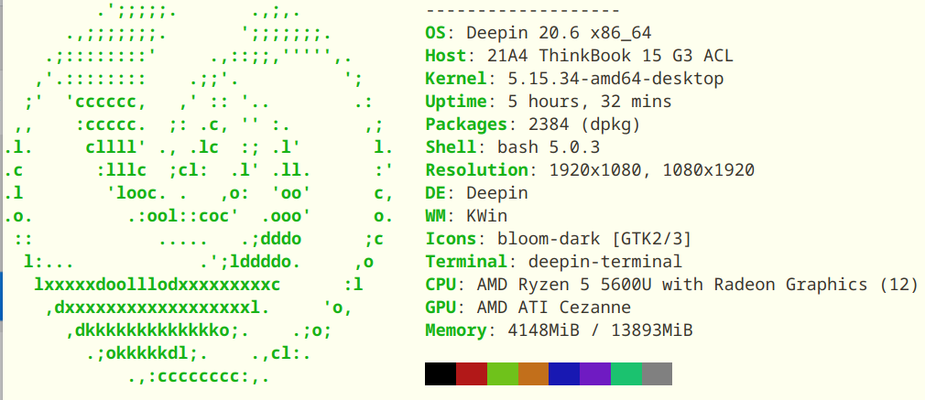Click the 'WM' label
Image resolution: width=925 pixels, height=400 pixels.
pos(435,216)
